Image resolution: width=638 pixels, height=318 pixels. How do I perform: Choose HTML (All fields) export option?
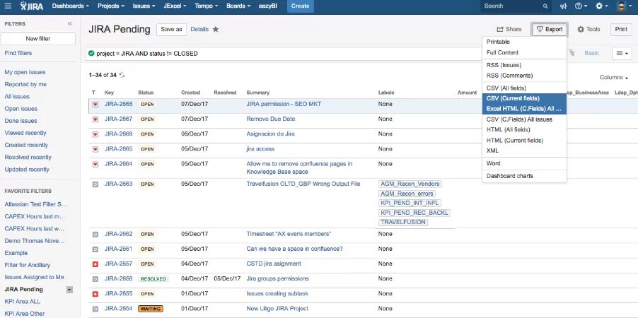coord(524,130)
